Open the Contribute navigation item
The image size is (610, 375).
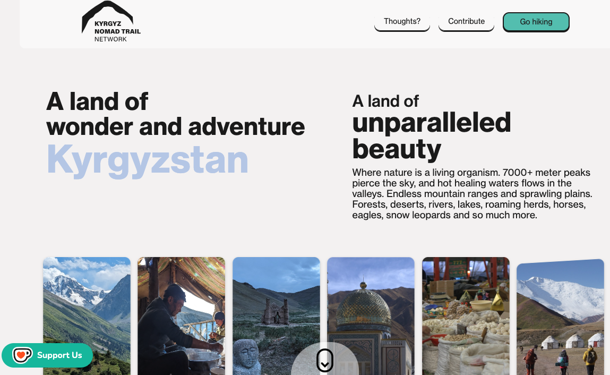click(x=466, y=21)
